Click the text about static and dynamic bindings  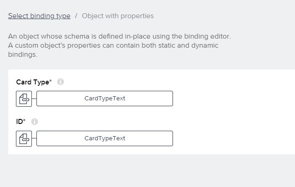[x=113, y=45]
